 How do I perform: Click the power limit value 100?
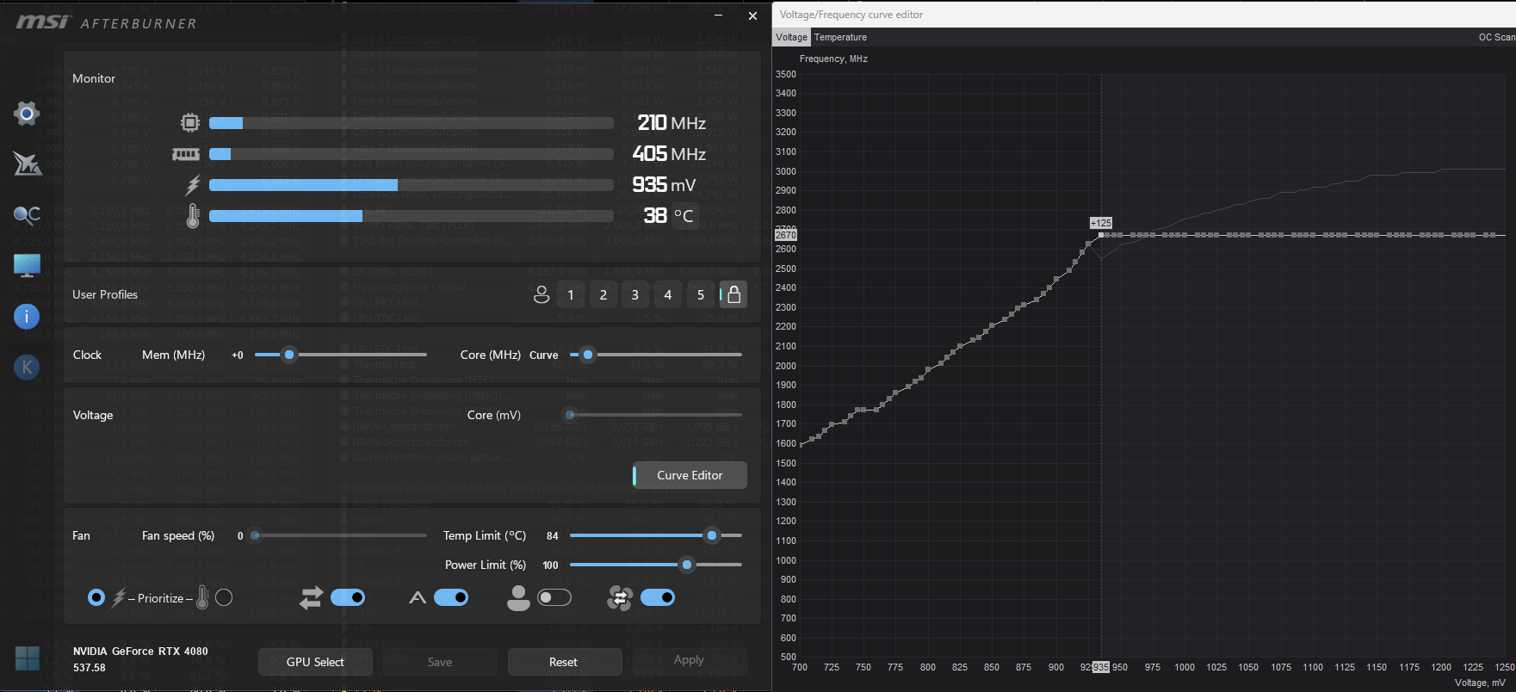551,565
